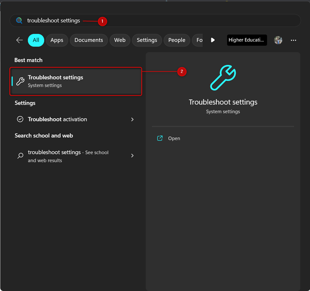
Task: Switch to the Documents filter tab
Action: (x=89, y=40)
